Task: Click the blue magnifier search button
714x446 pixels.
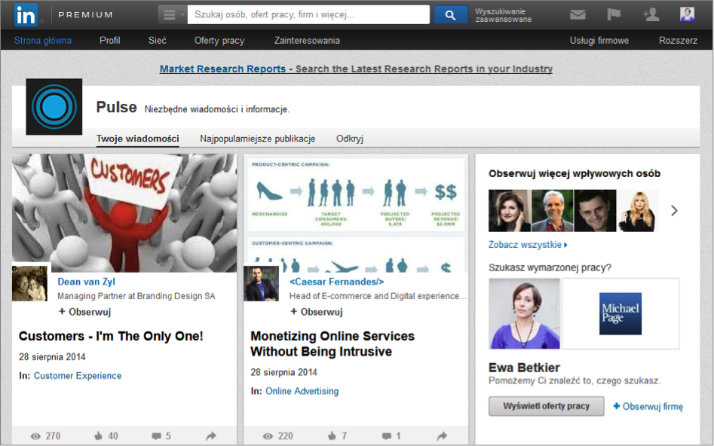Action: coord(450,15)
